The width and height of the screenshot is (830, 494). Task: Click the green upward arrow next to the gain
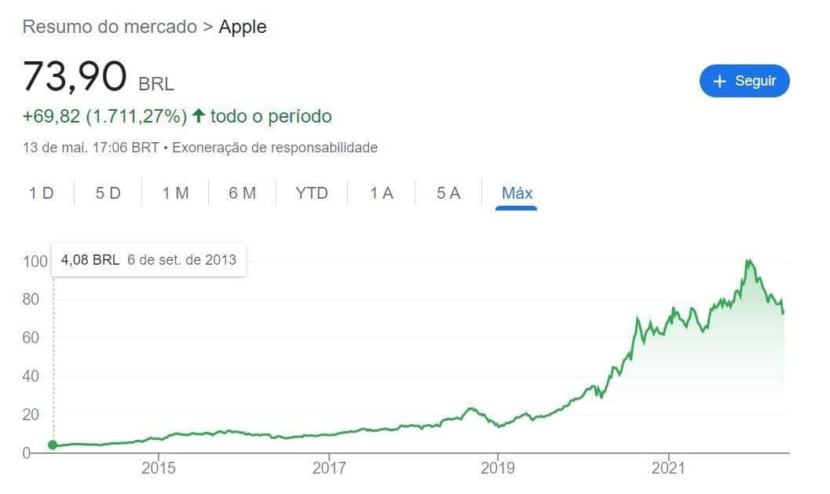click(x=199, y=115)
